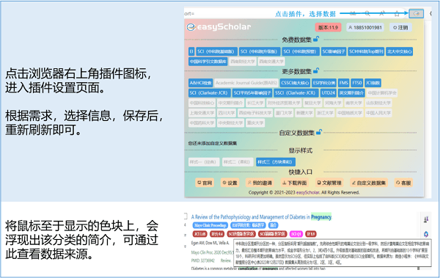Click the lock icon beside 更多数据集
Image resolution: width=440 pixels, height=278 pixels.
pos(316,70)
